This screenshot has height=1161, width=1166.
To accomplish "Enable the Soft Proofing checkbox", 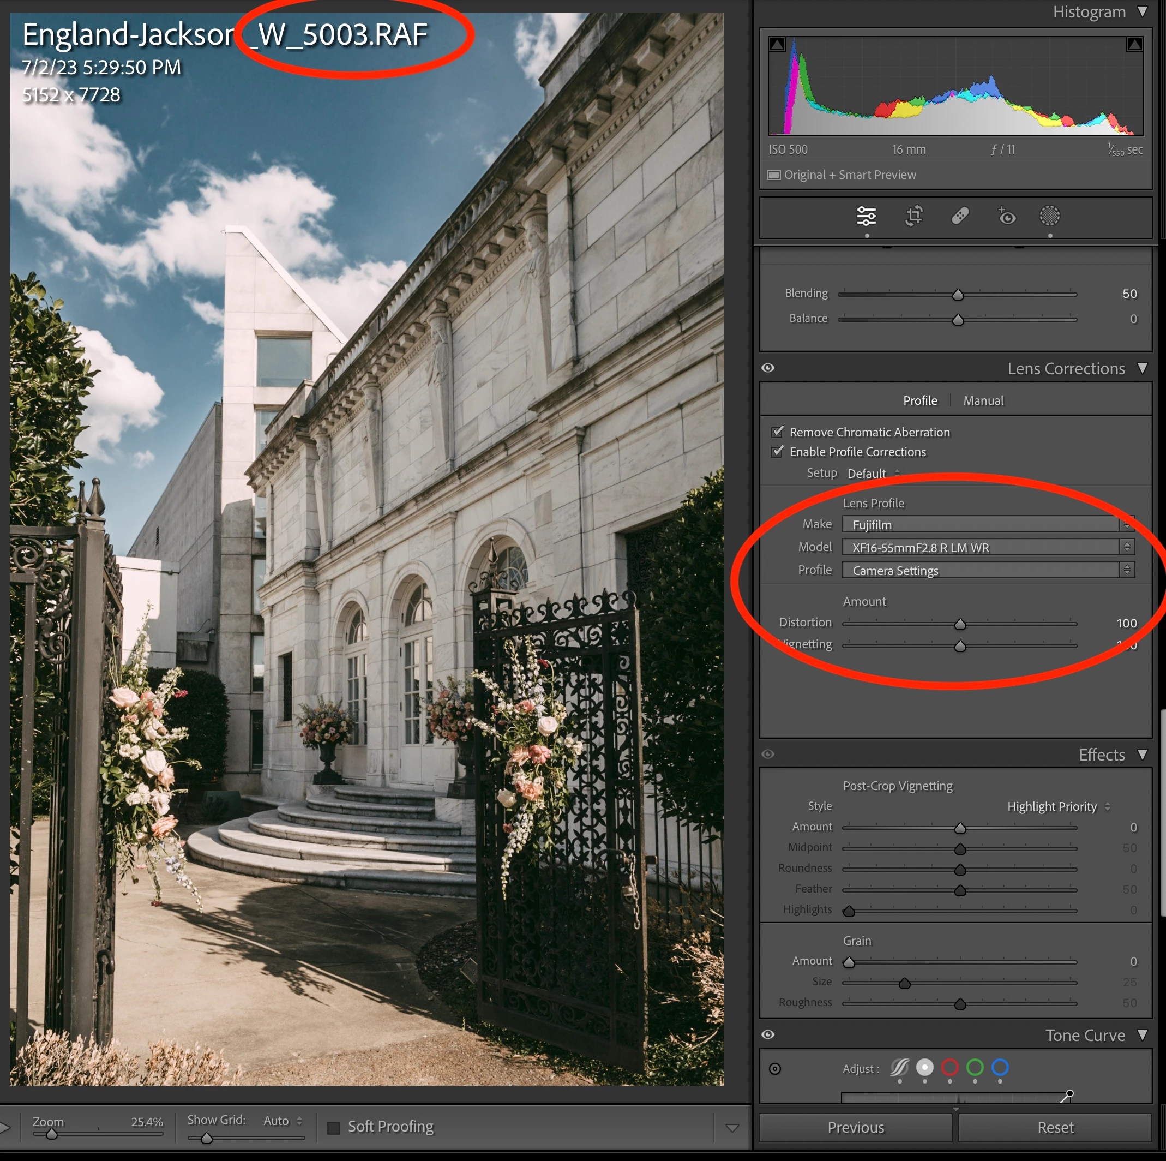I will (x=333, y=1127).
